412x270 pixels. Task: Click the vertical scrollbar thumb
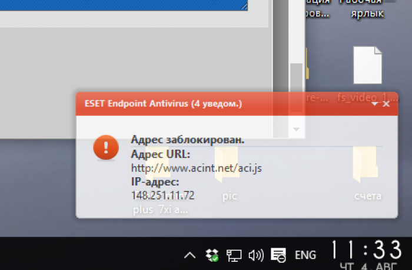pos(297,88)
